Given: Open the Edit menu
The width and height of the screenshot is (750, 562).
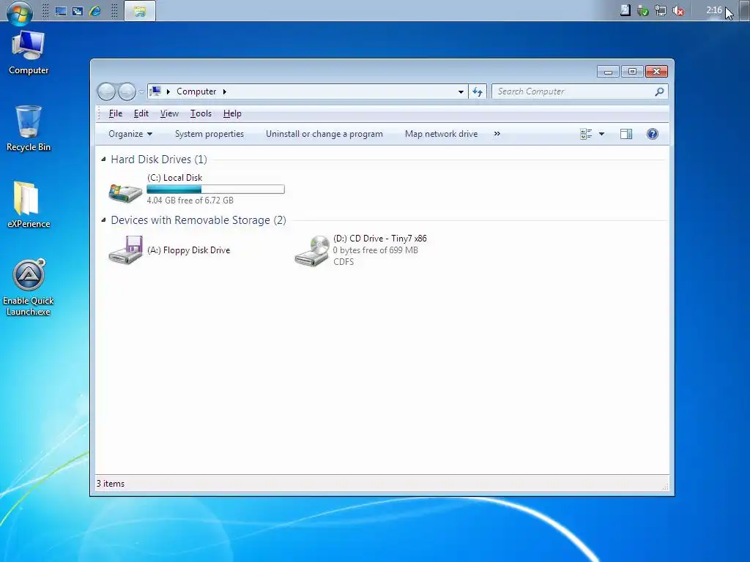Looking at the screenshot, I should click(141, 113).
